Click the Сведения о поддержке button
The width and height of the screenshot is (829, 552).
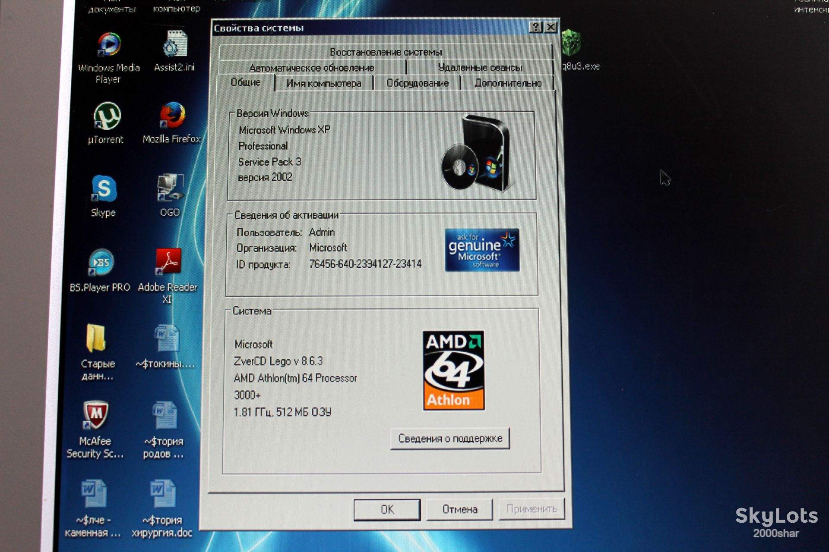[450, 439]
